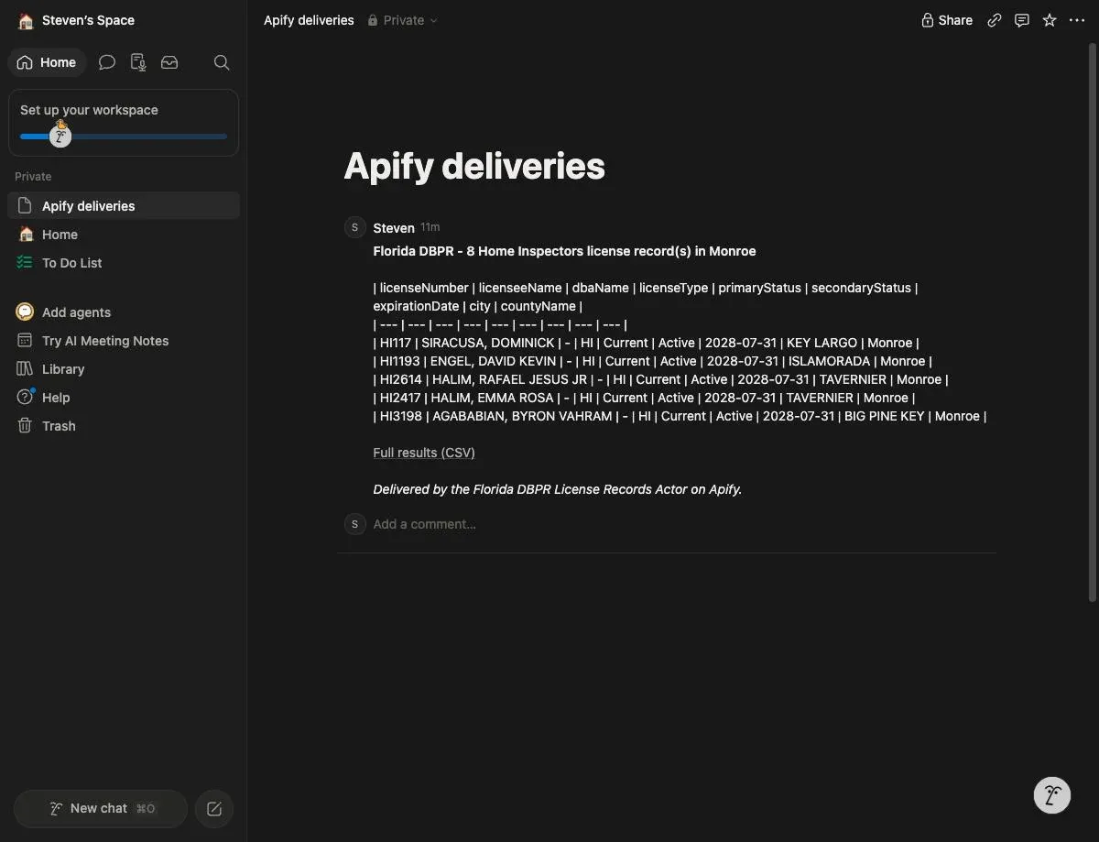
Task: Click the Private section label
Action: 33,176
